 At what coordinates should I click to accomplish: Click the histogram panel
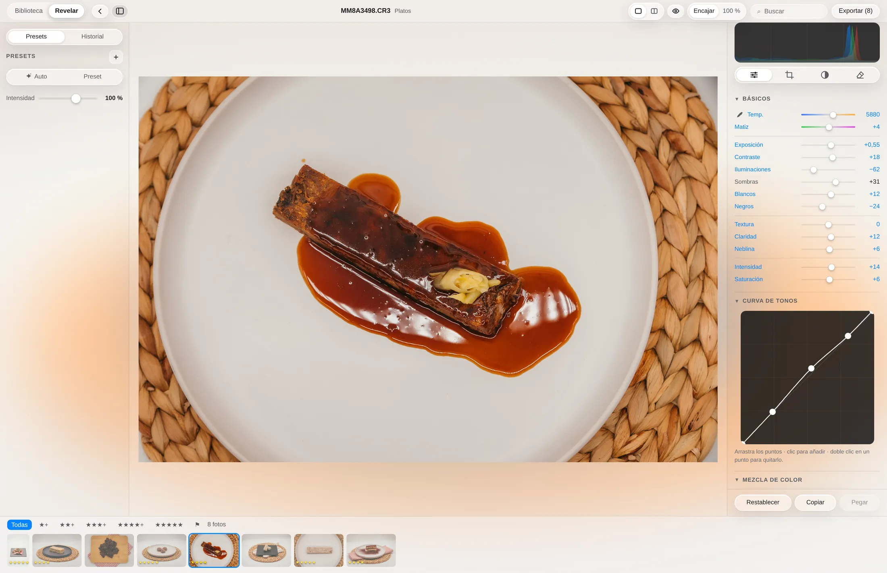pos(807,42)
